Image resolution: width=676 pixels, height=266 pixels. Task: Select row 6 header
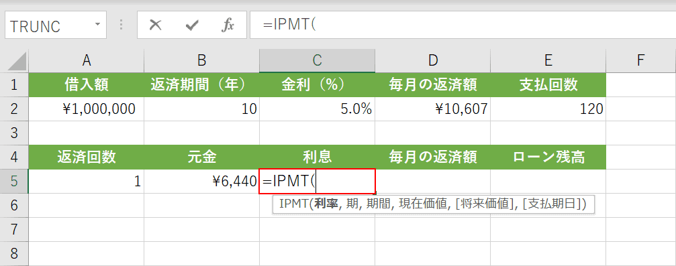coord(14,205)
